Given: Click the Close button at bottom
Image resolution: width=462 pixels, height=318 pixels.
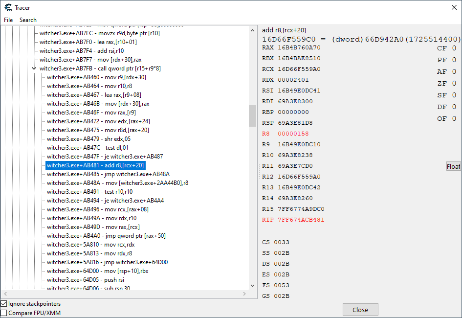Looking at the screenshot, I should tap(360, 310).
